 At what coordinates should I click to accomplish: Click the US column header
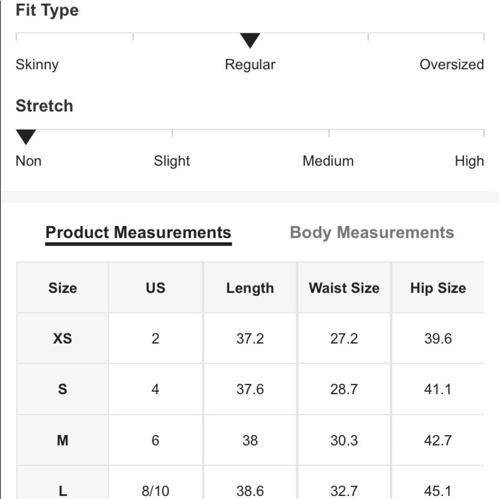[x=155, y=288]
